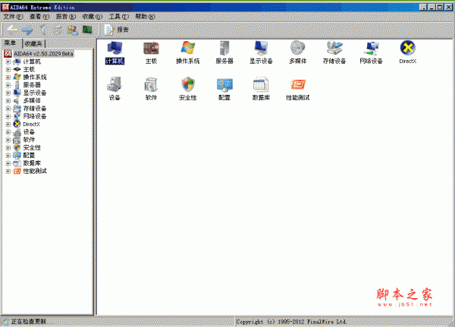Expand the 多媒体 tree node
455x327 pixels.
(x=8, y=101)
